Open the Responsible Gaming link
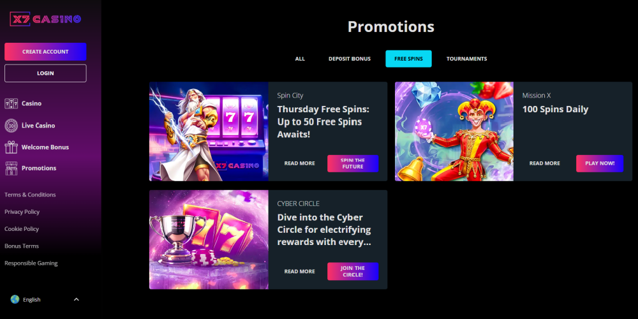Viewport: 638px width, 319px height. click(31, 263)
